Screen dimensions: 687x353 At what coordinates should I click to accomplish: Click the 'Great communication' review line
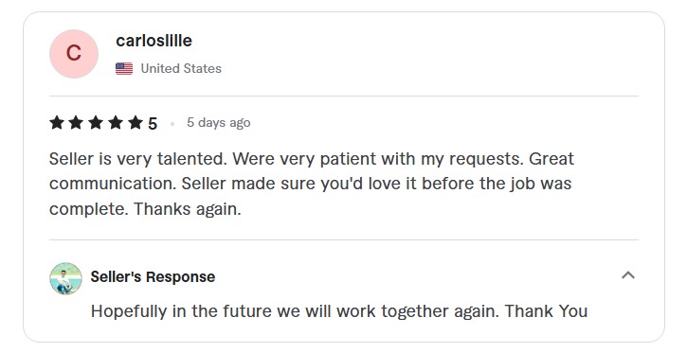click(310, 184)
